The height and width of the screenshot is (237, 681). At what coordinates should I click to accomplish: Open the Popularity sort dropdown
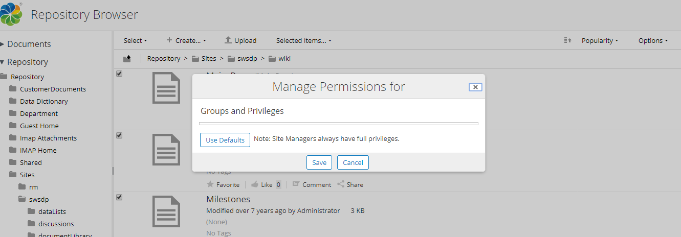pyautogui.click(x=600, y=40)
